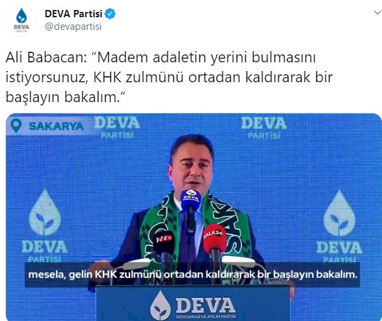The image size is (382, 321).
Task: Click top-center DEVA Partisi backdrop text
Action: point(117,127)
